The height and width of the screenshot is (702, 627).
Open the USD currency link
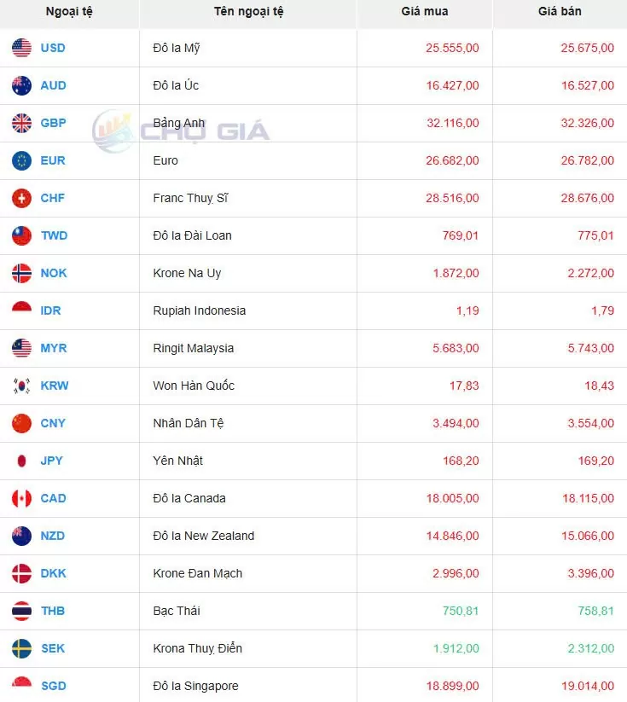53,48
